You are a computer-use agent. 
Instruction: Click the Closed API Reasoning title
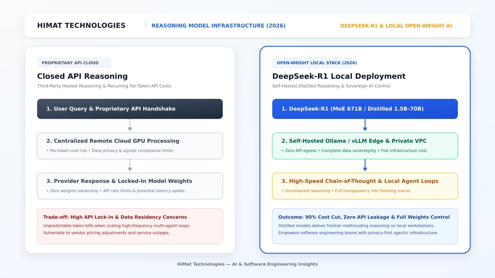(x=82, y=76)
